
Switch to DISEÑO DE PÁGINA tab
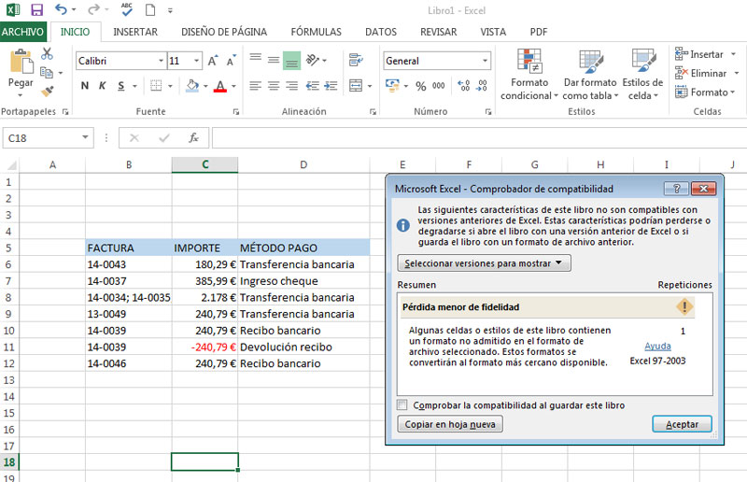pos(224,32)
